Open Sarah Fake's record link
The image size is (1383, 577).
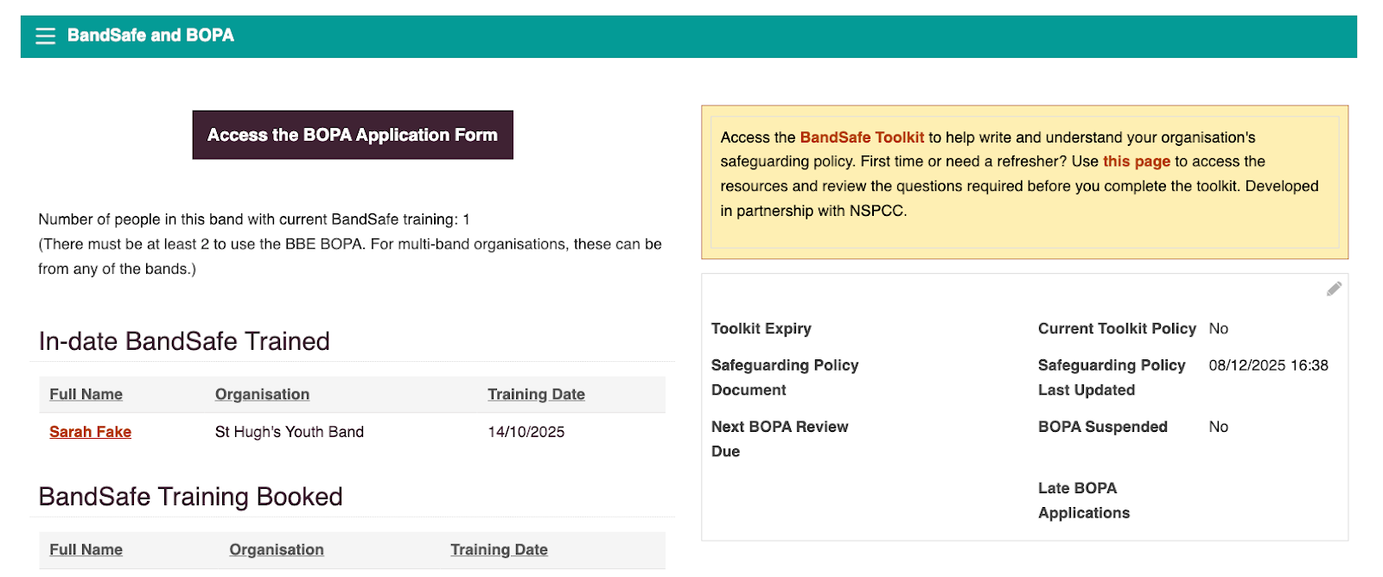click(90, 432)
